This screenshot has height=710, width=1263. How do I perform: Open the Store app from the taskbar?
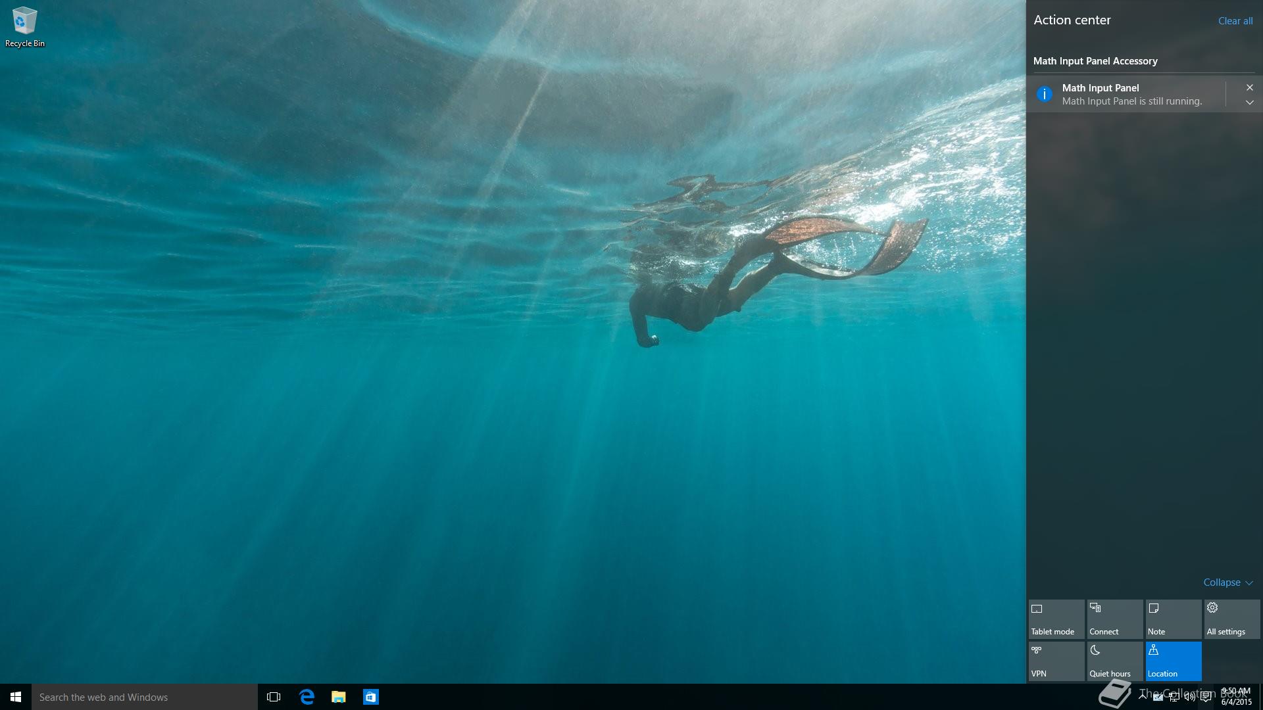coord(371,697)
